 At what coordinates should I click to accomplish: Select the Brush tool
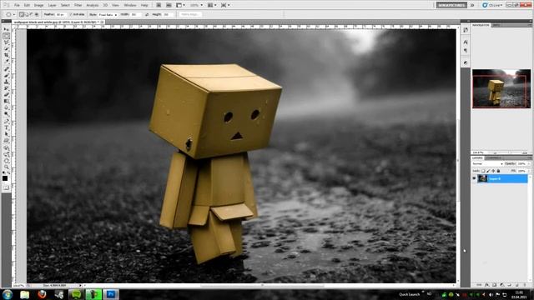pos(6,76)
